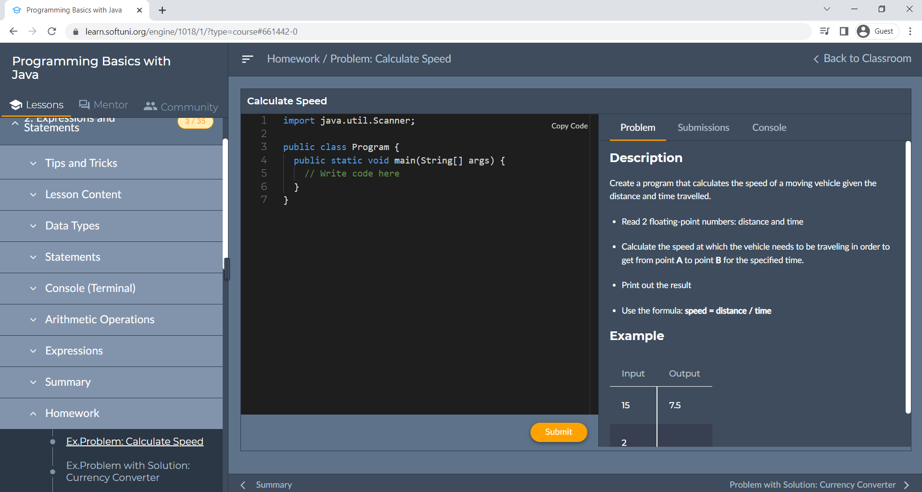This screenshot has height=492, width=922.
Task: Expand the Arithmetic Operations section
Action: coord(100,319)
